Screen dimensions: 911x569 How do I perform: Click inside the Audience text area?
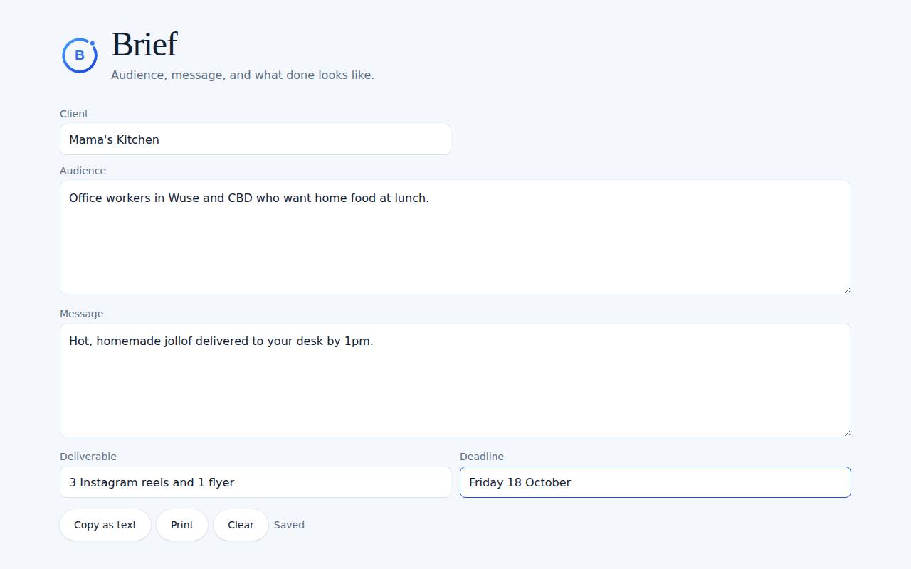[x=455, y=238]
